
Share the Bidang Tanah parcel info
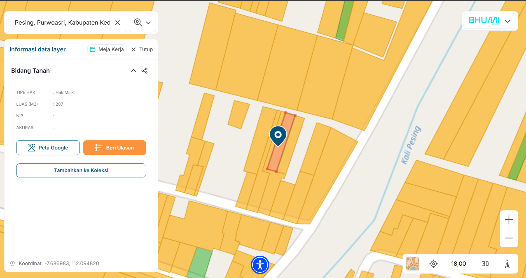[144, 71]
